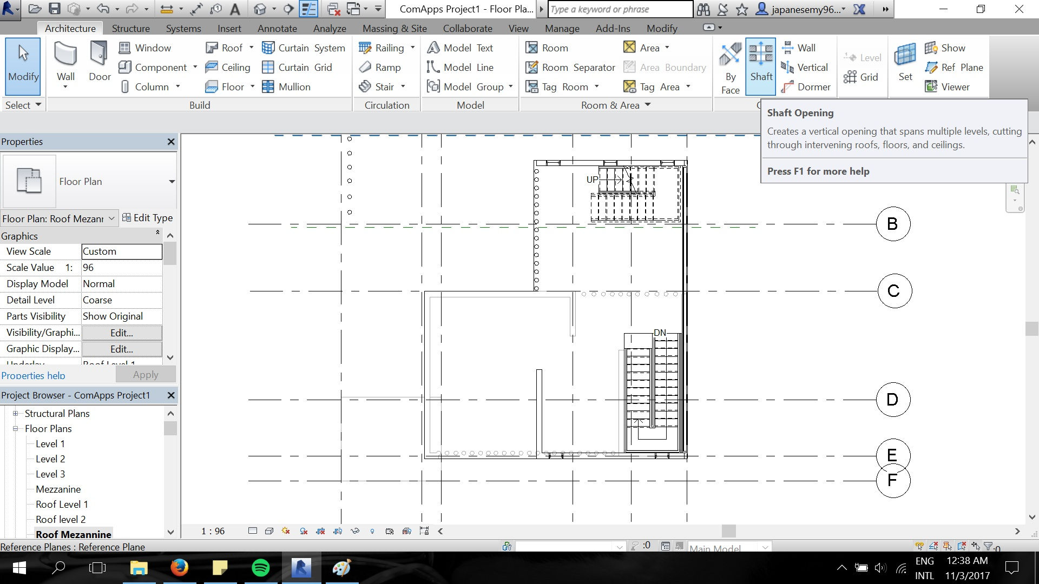The height and width of the screenshot is (584, 1039).
Task: Toggle reveal hidden elements lightbulb
Action: pos(372,532)
